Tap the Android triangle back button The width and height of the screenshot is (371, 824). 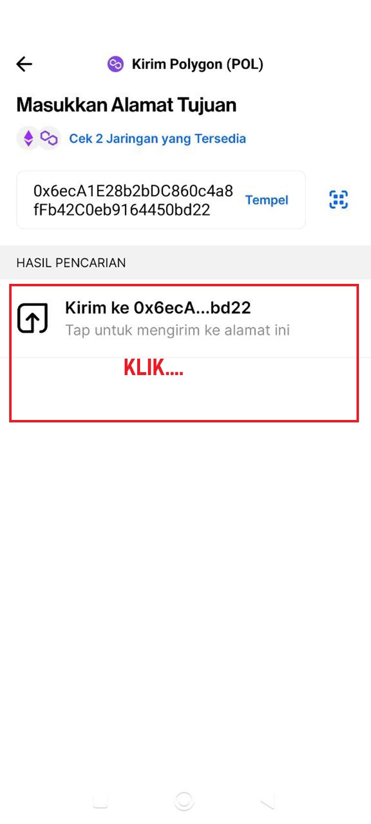click(267, 801)
